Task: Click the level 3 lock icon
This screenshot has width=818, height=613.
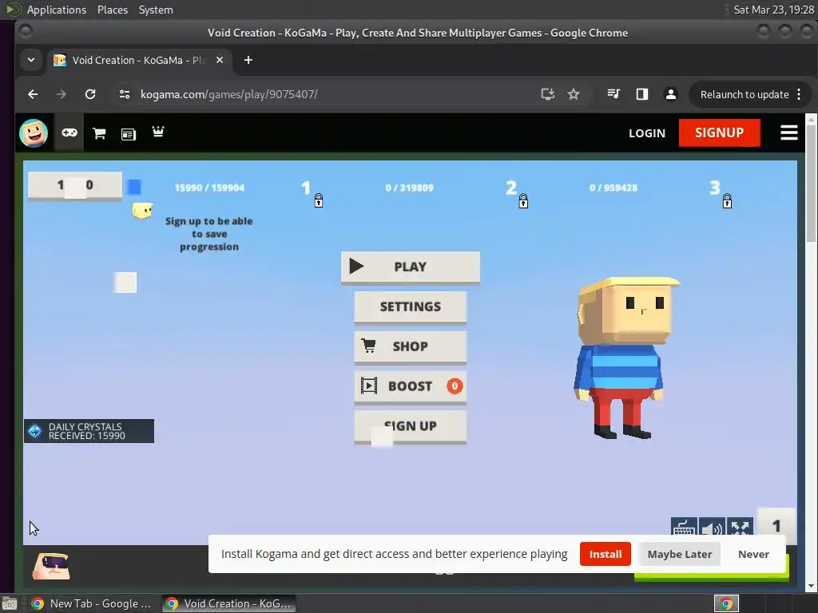Action: (x=727, y=200)
